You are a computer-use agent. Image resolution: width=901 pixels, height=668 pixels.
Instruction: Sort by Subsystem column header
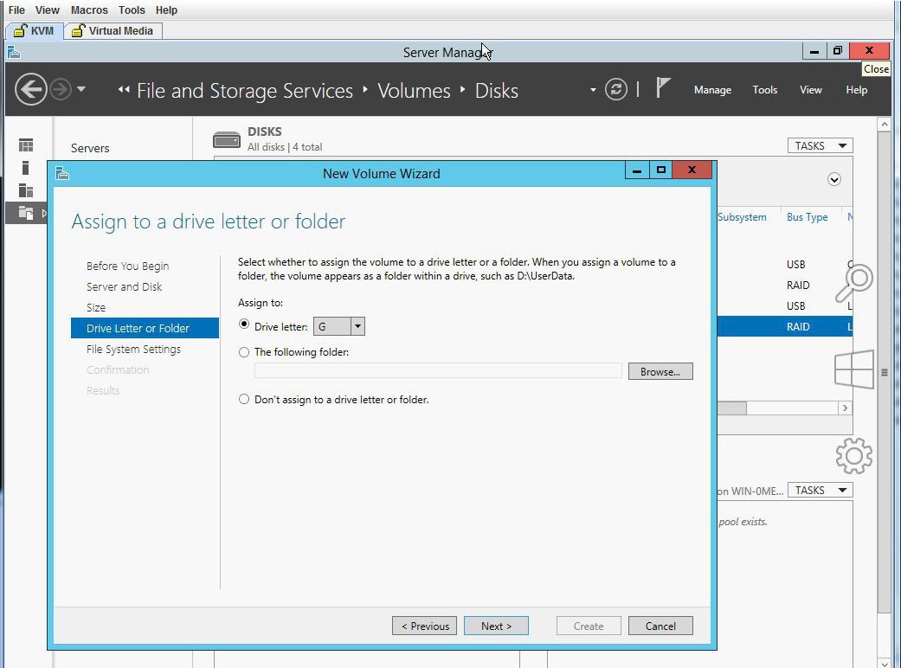(x=742, y=217)
